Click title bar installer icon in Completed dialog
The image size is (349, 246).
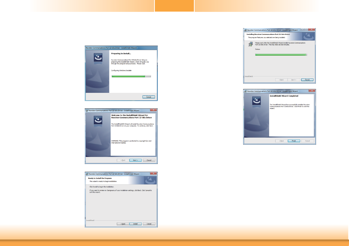pos(245,91)
